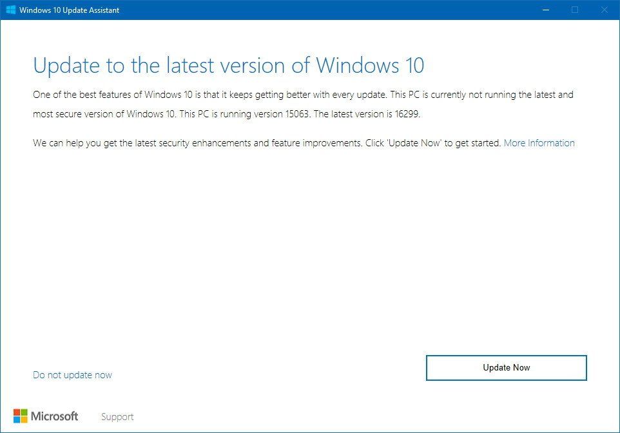The image size is (620, 433).
Task: View more details via the blue More Information text
Action: 539,142
